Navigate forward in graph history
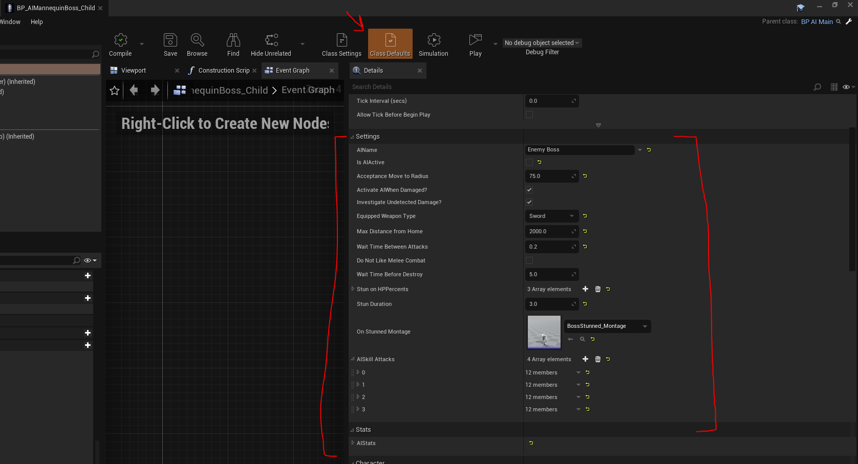The image size is (858, 464). click(155, 91)
